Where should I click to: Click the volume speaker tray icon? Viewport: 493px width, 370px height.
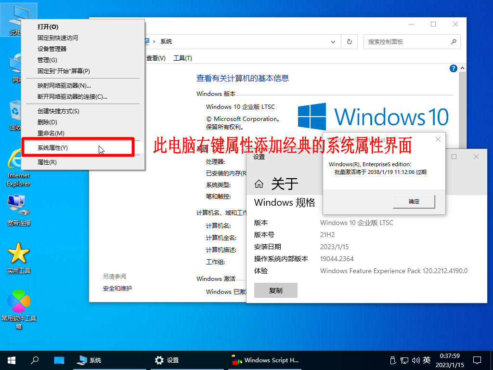(x=415, y=360)
